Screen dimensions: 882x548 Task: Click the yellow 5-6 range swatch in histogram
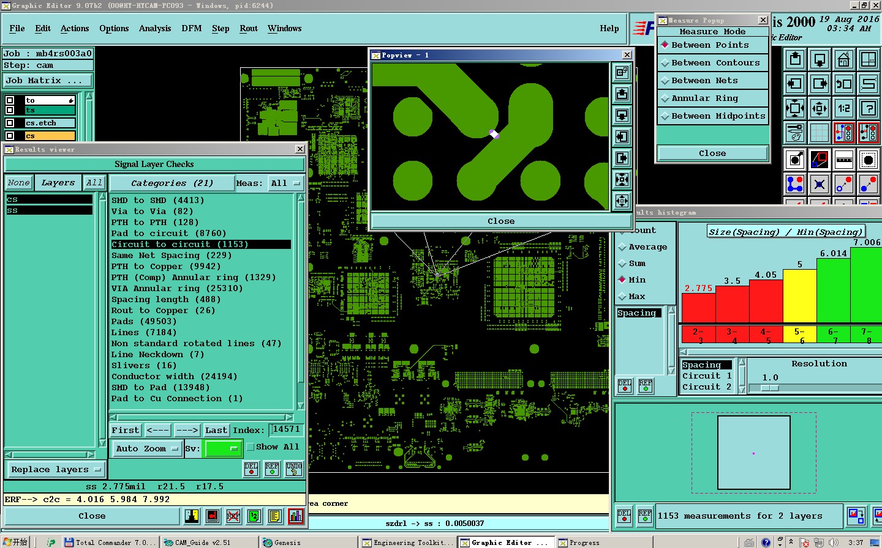point(799,335)
